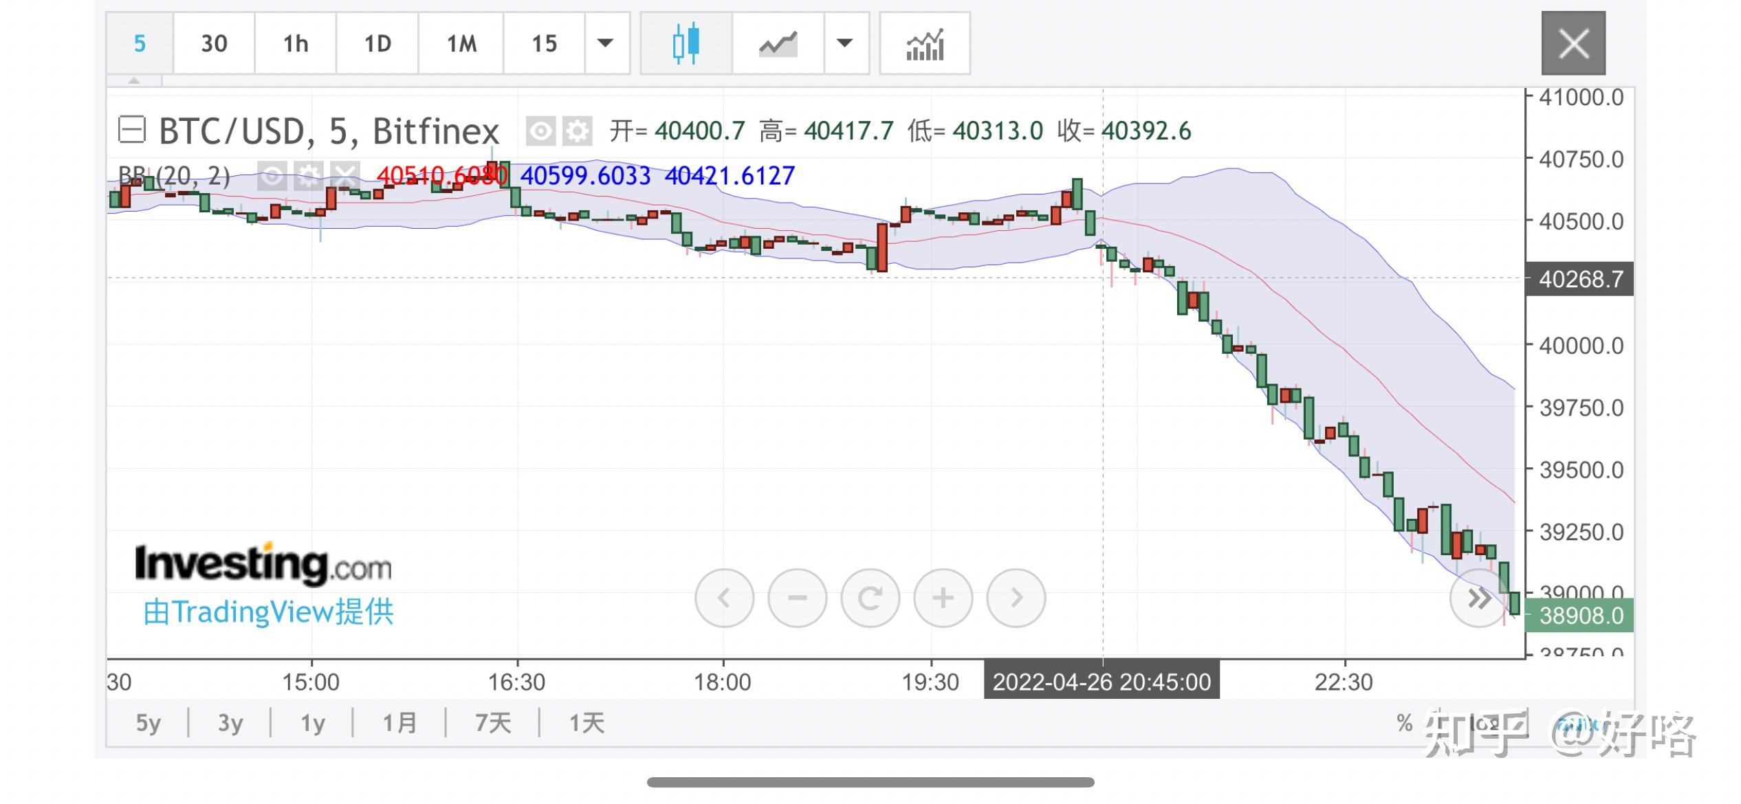Set range to 7天
The width and height of the screenshot is (1741, 804).
pos(493,723)
